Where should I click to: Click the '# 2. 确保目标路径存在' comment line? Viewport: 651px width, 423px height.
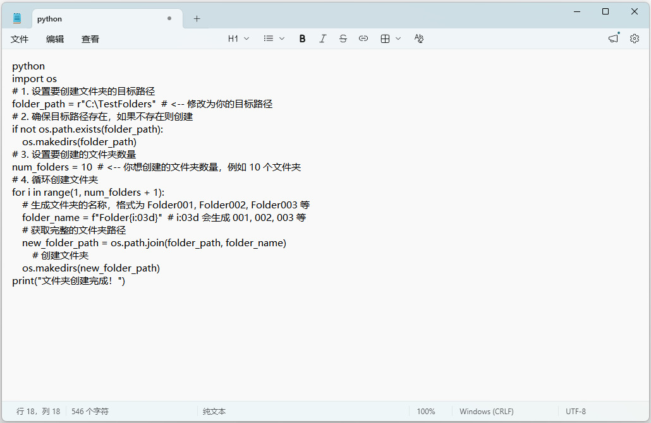(102, 117)
